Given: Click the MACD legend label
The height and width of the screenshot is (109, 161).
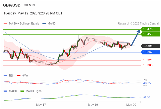Looking at the screenshot, I should (13, 91).
